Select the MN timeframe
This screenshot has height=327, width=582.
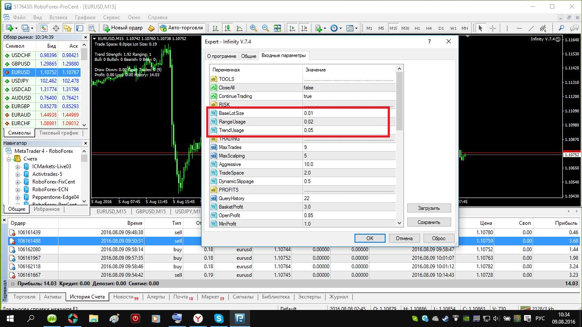coord(465,28)
